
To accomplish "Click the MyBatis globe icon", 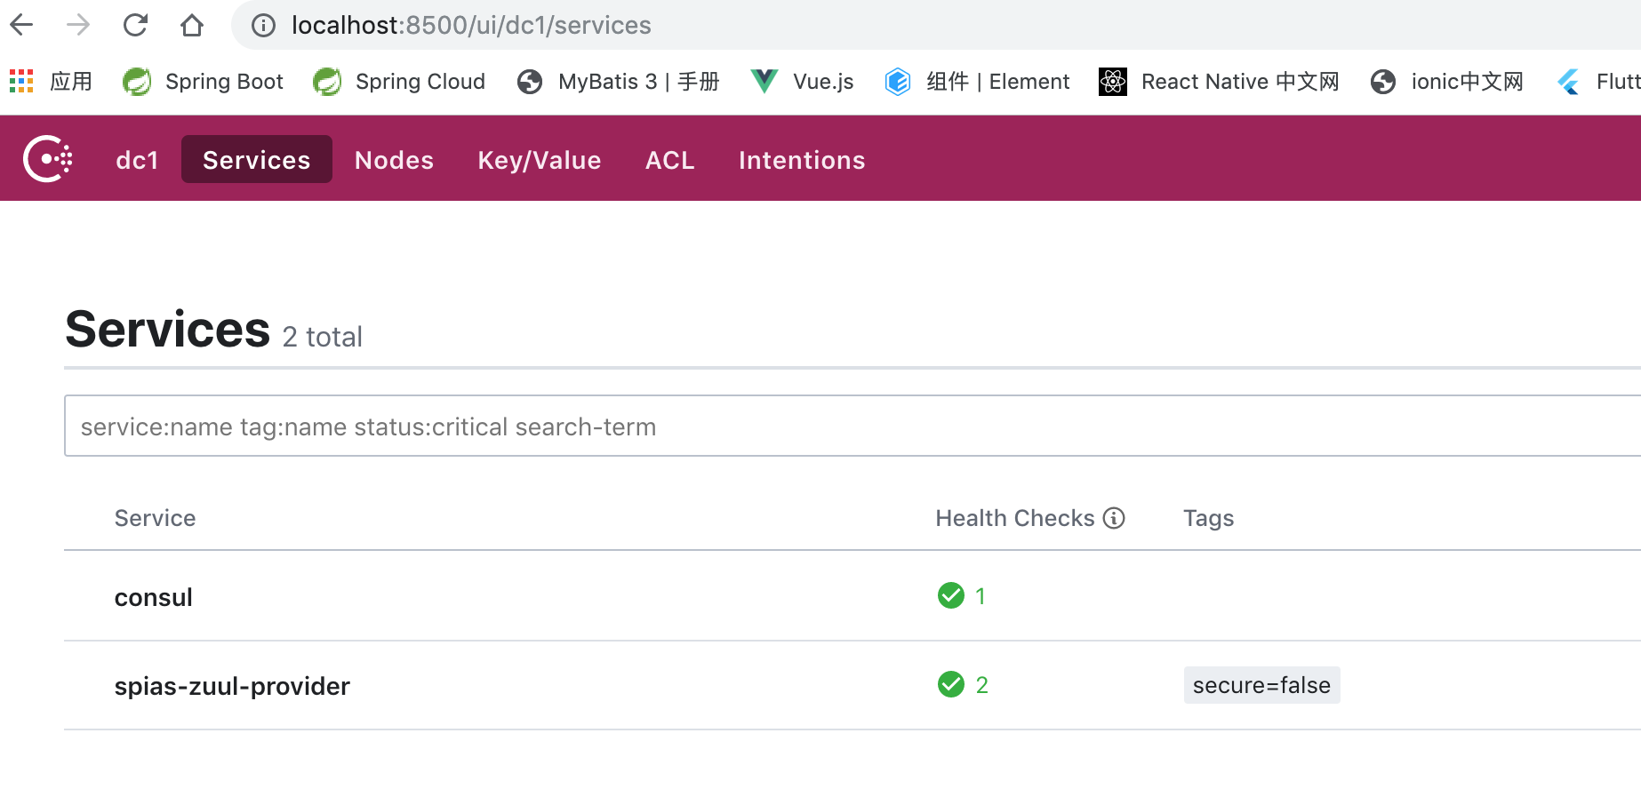I will pyautogui.click(x=530, y=82).
